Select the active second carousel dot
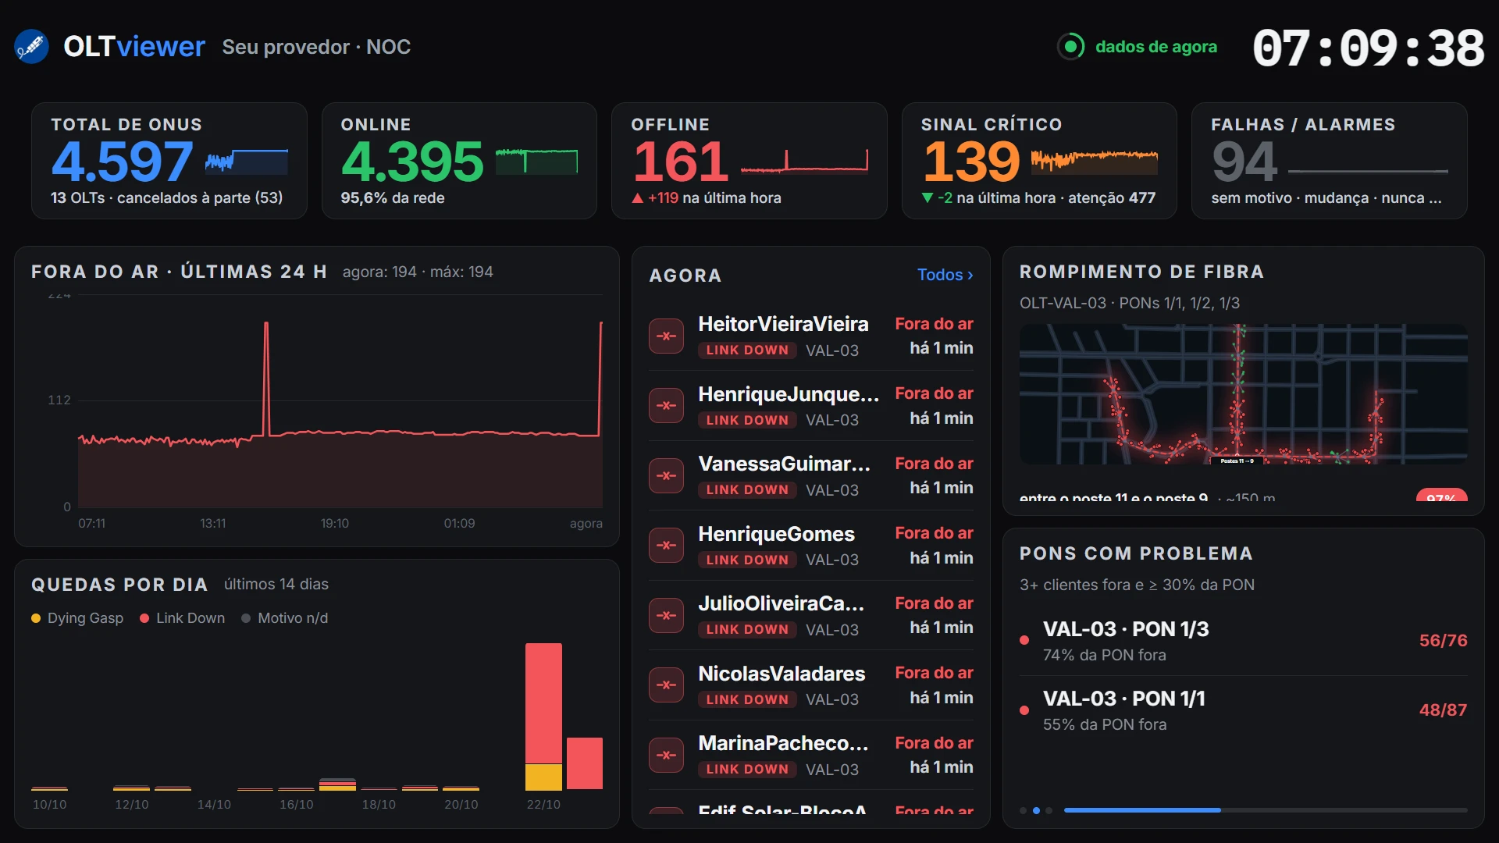1499x843 pixels. [1036, 811]
